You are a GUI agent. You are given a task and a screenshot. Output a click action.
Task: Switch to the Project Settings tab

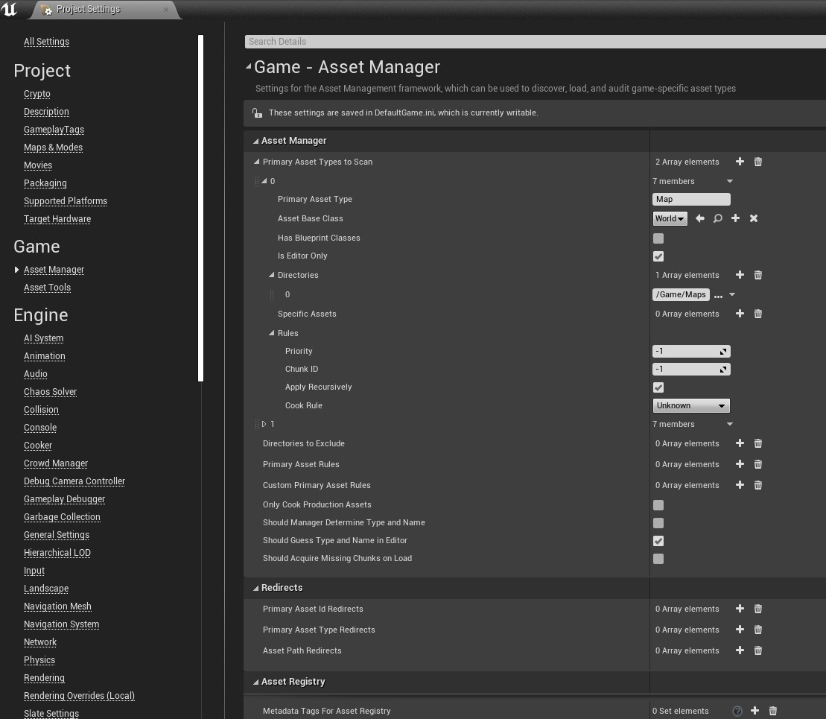coord(89,9)
